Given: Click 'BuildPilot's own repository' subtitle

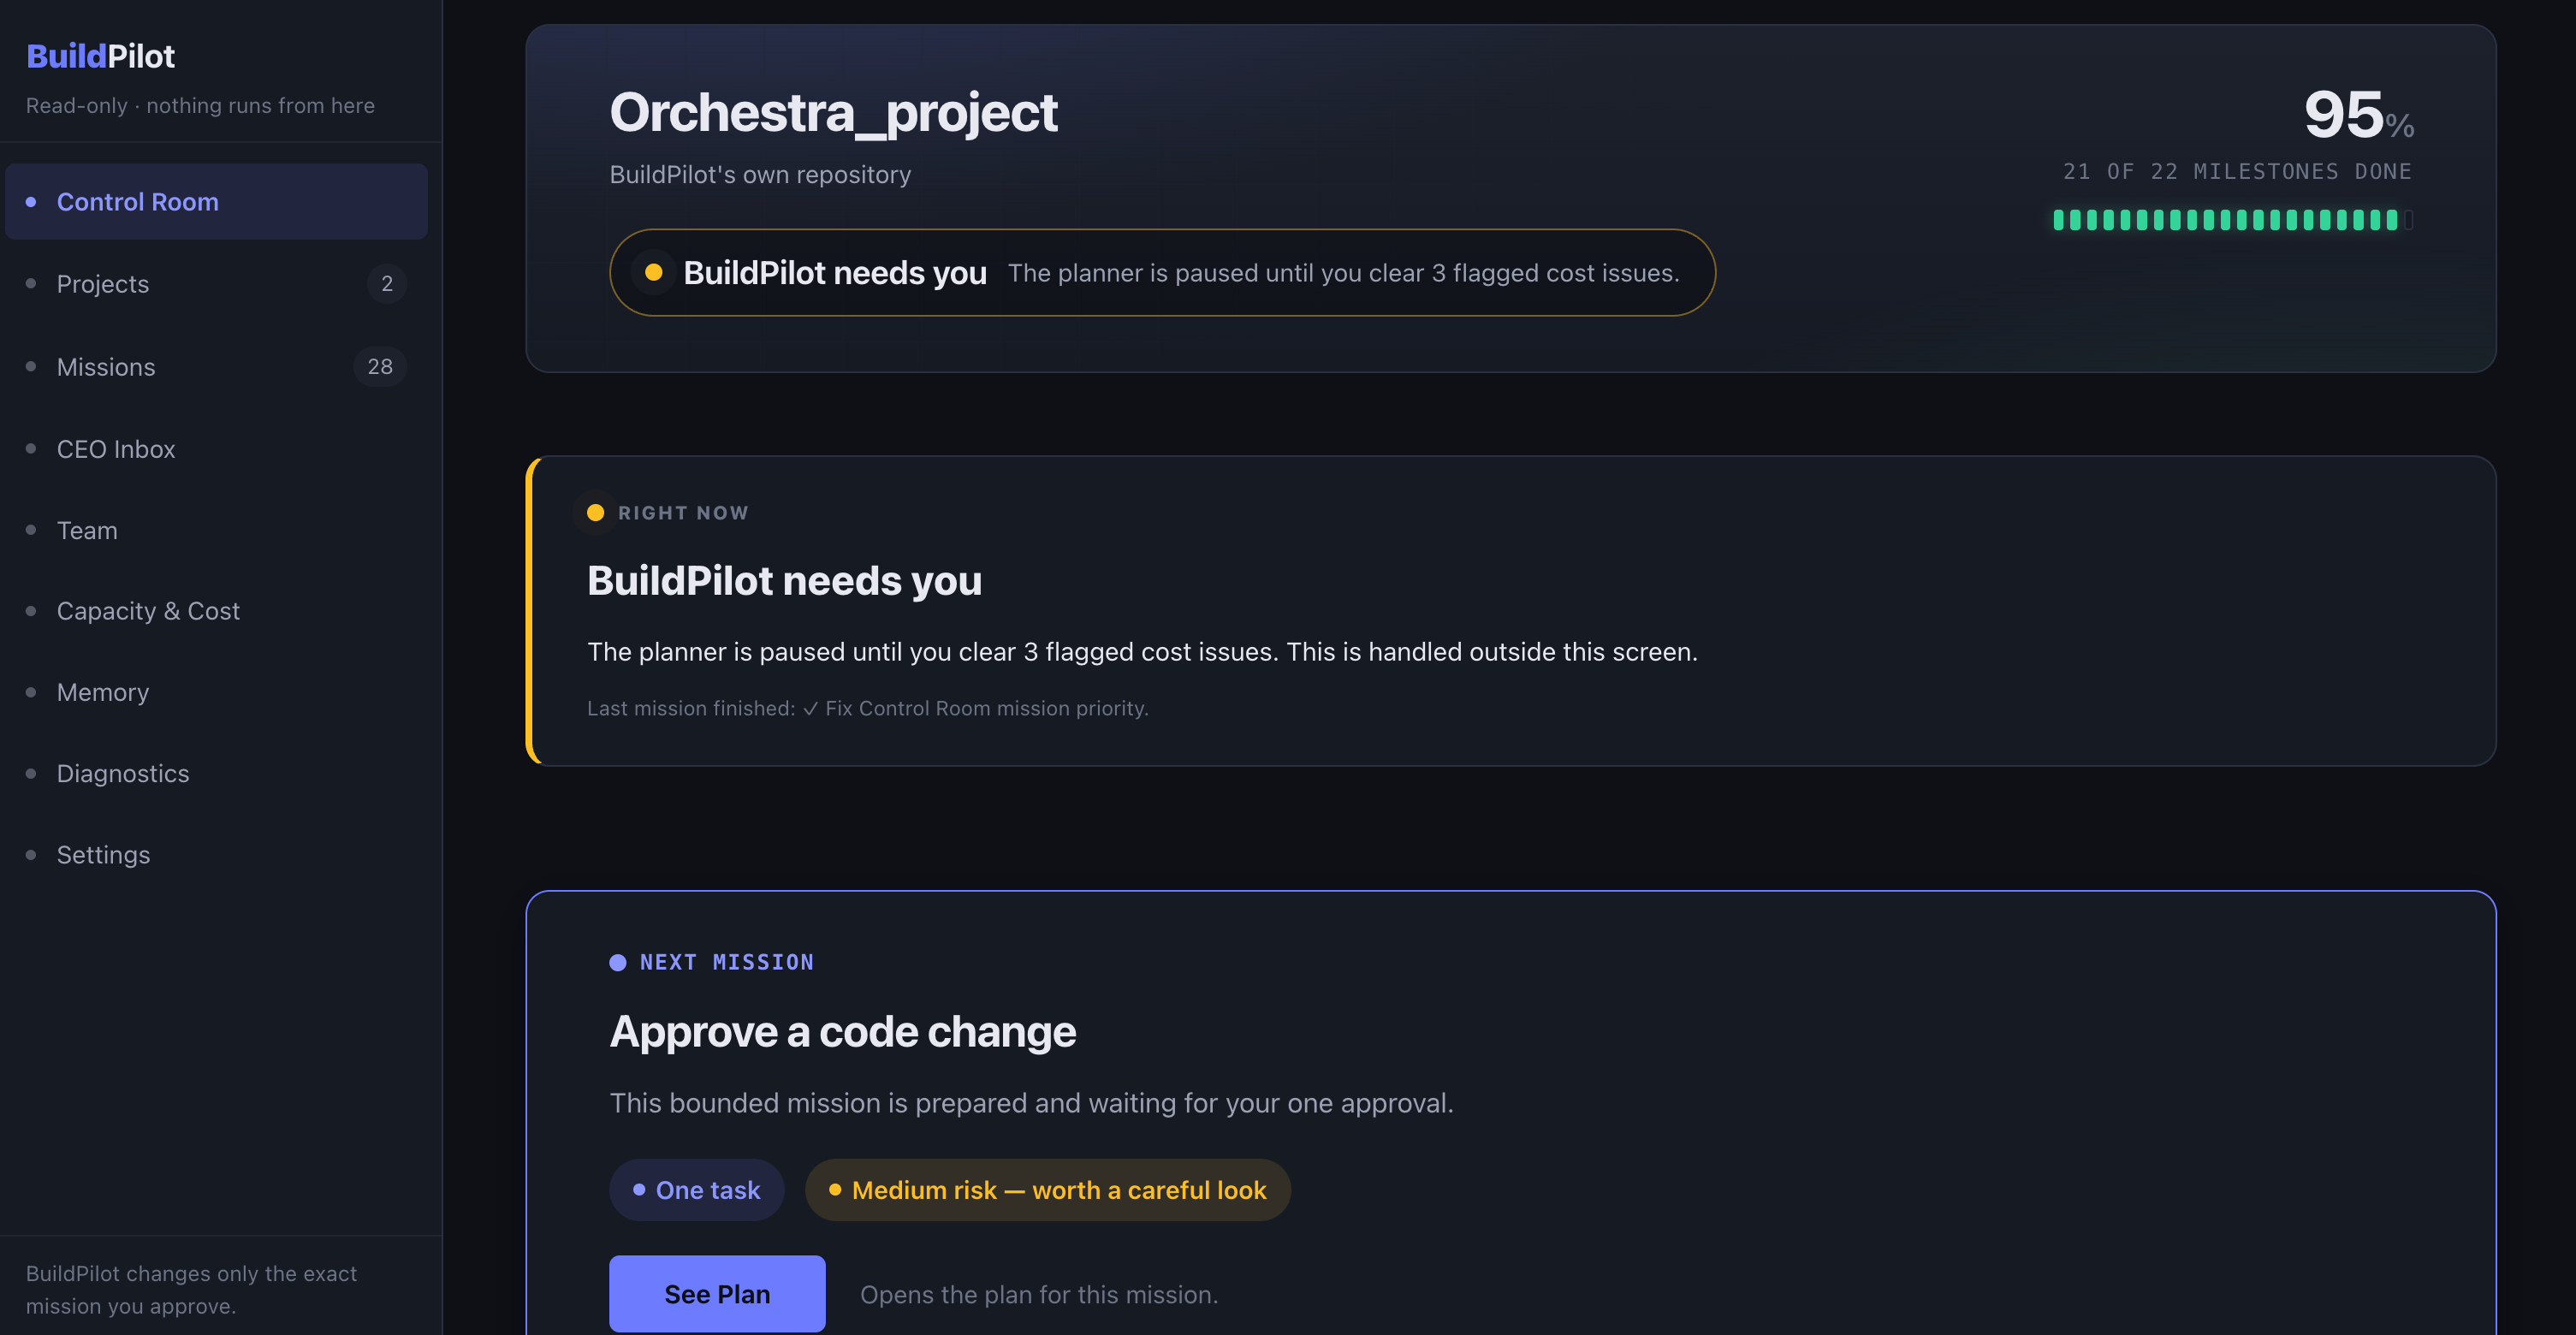Looking at the screenshot, I should coord(760,175).
